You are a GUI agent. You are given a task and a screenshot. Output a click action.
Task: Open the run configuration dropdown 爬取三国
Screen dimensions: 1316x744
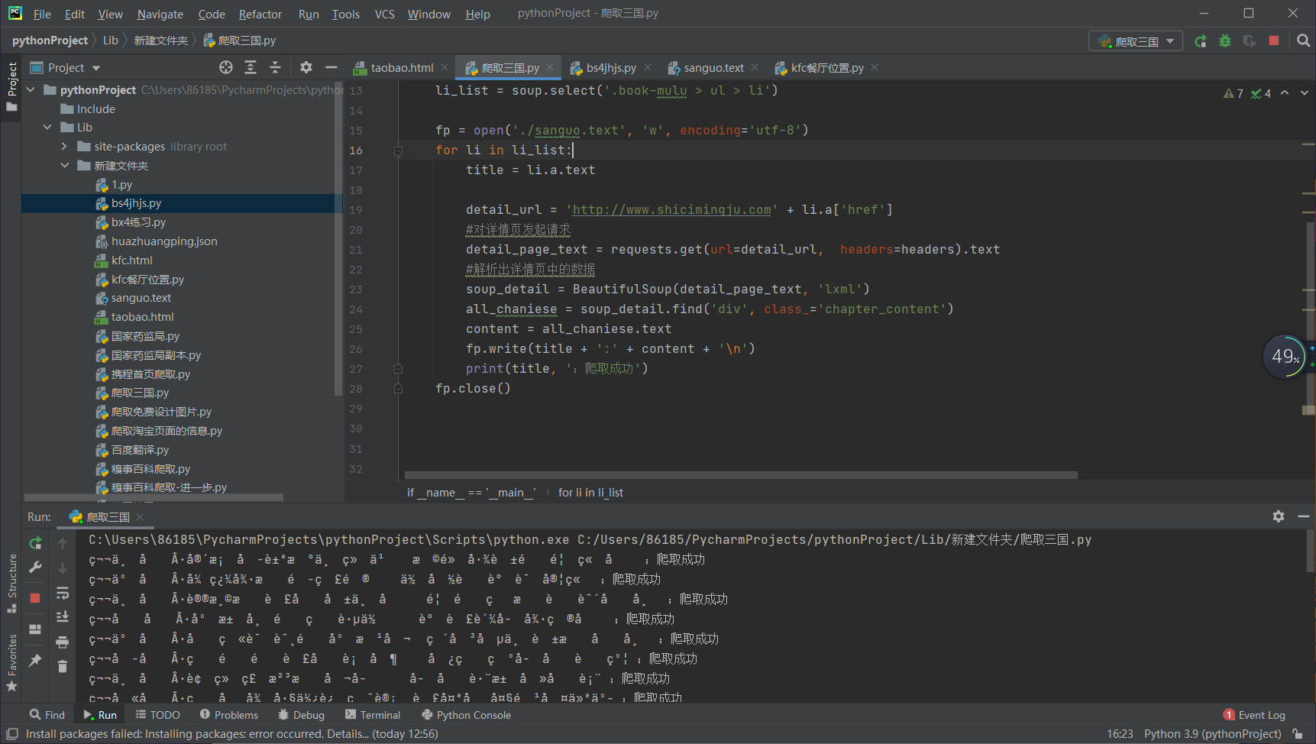pyautogui.click(x=1136, y=41)
